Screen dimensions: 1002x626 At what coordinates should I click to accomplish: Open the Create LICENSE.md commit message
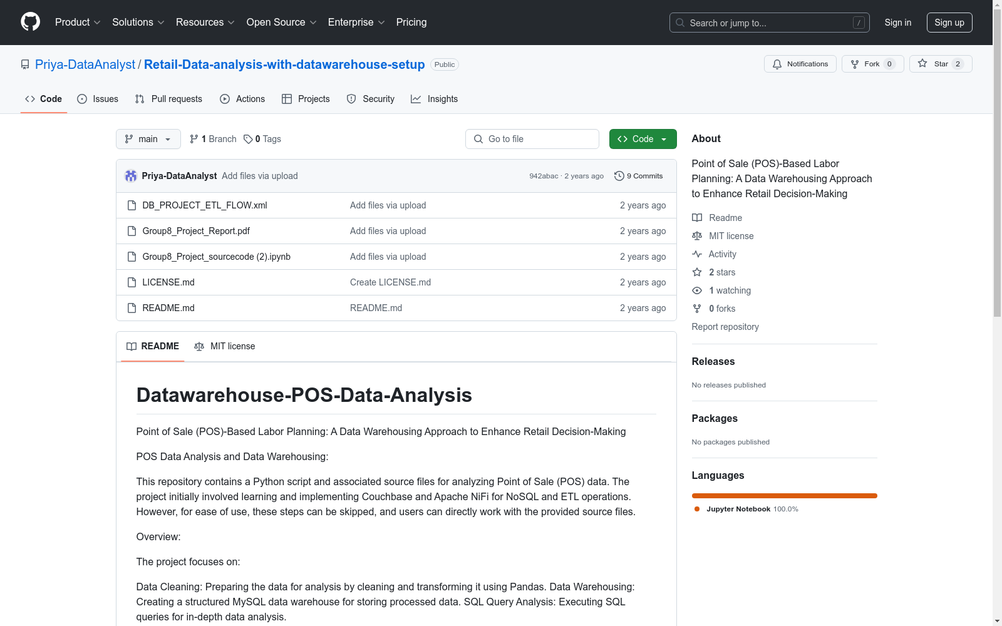(x=390, y=282)
